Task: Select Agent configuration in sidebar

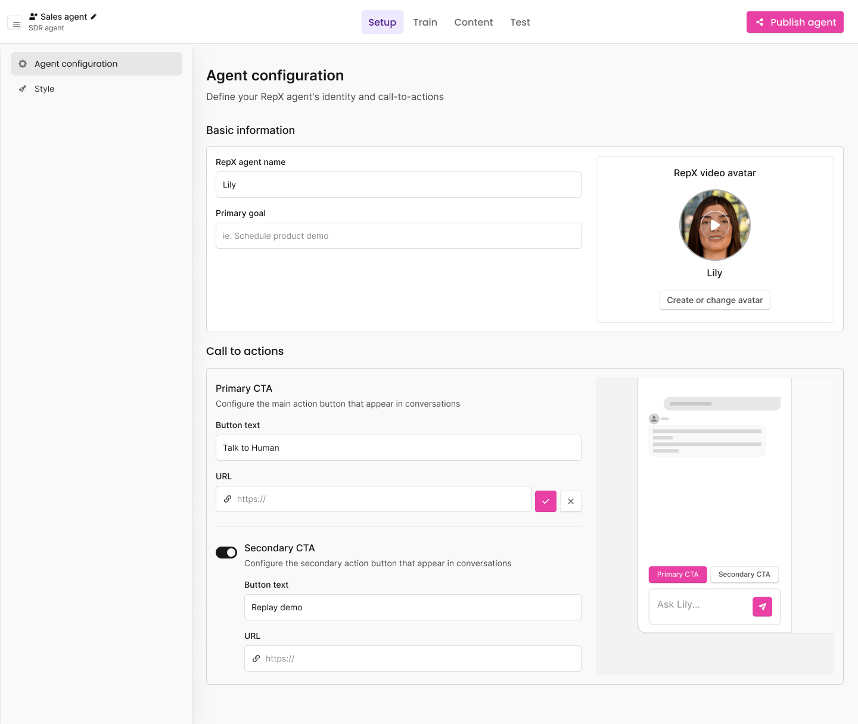Action: pyautogui.click(x=97, y=64)
